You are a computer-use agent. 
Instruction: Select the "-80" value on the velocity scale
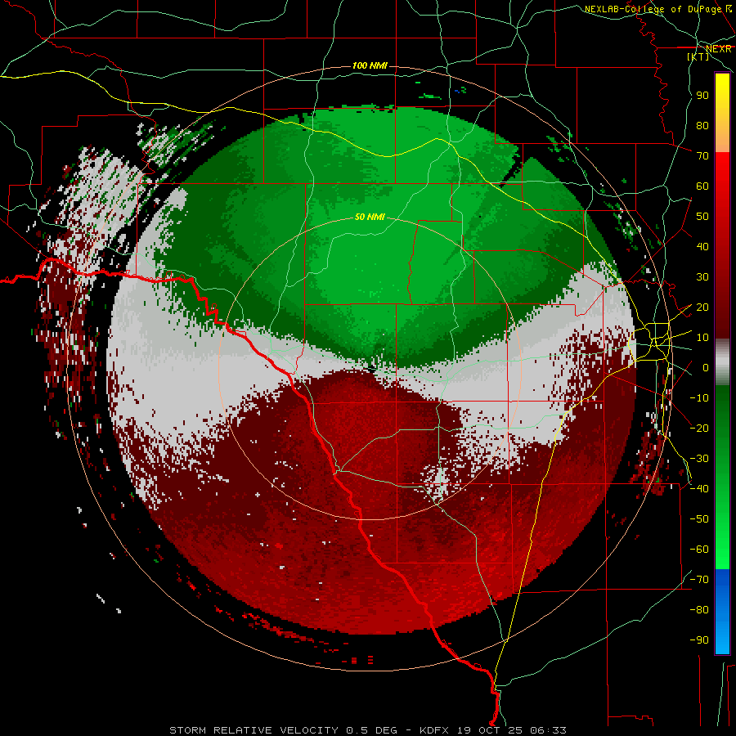(699, 610)
